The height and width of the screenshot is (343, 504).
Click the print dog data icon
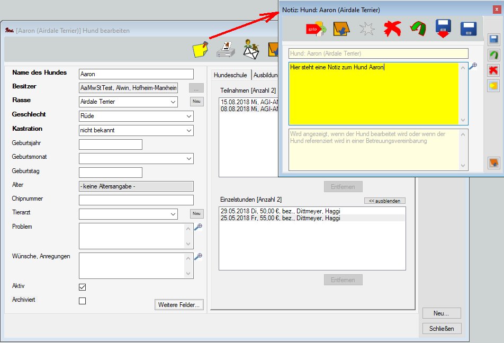point(227,49)
